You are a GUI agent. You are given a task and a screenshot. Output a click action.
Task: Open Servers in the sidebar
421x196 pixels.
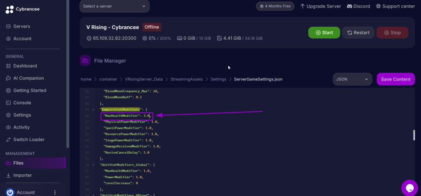pyautogui.click(x=22, y=26)
